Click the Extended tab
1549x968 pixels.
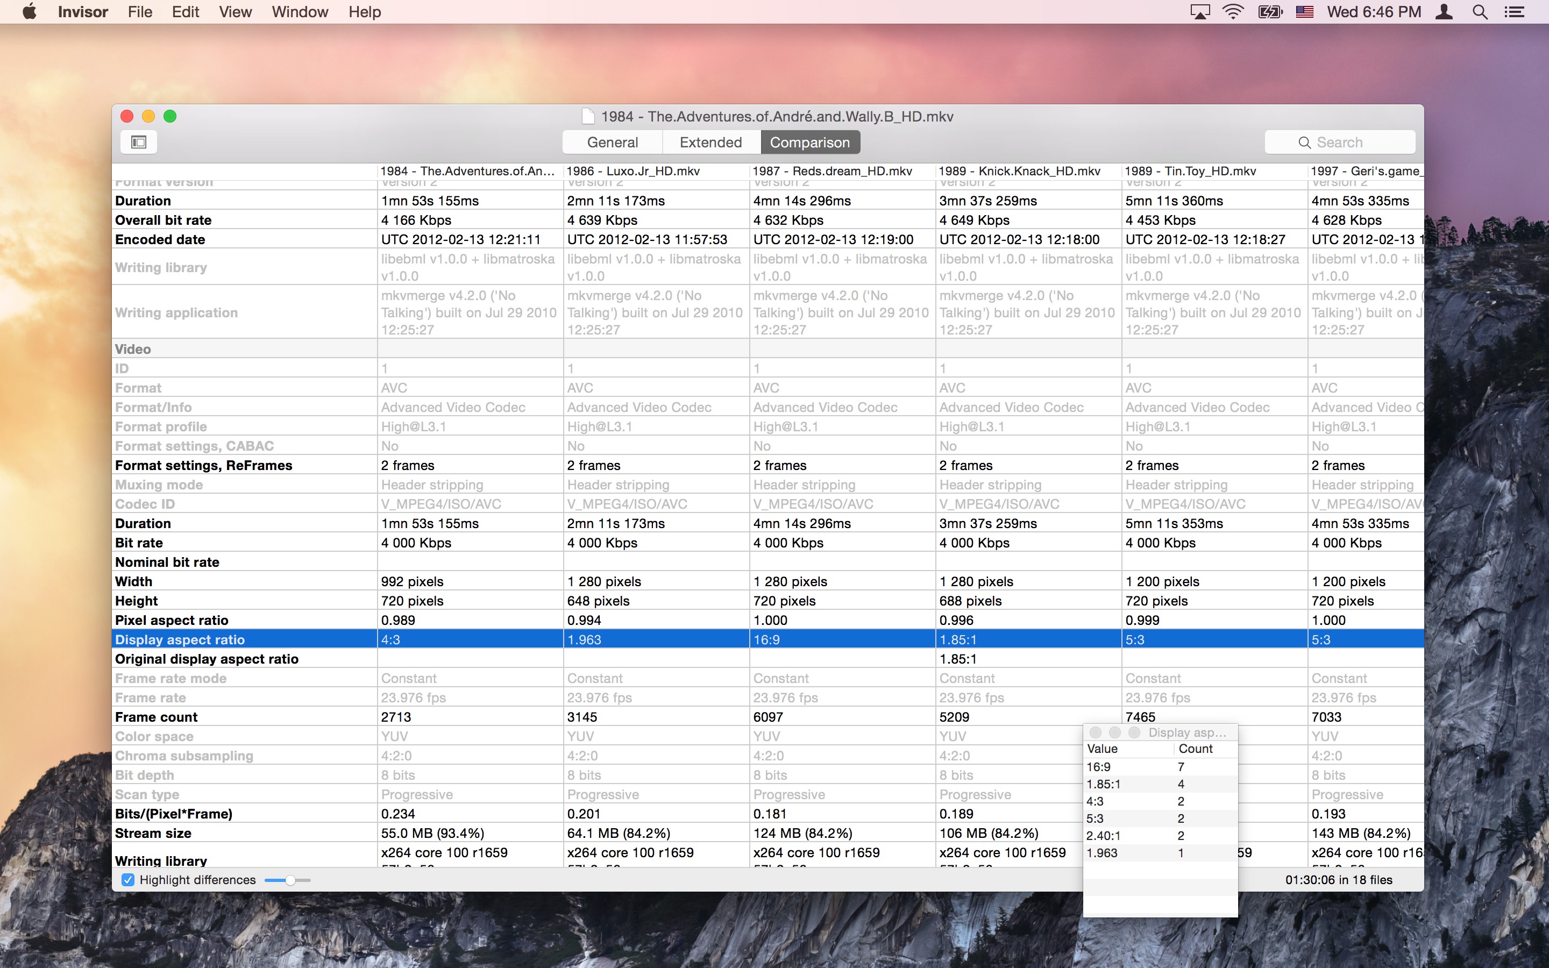tap(710, 141)
